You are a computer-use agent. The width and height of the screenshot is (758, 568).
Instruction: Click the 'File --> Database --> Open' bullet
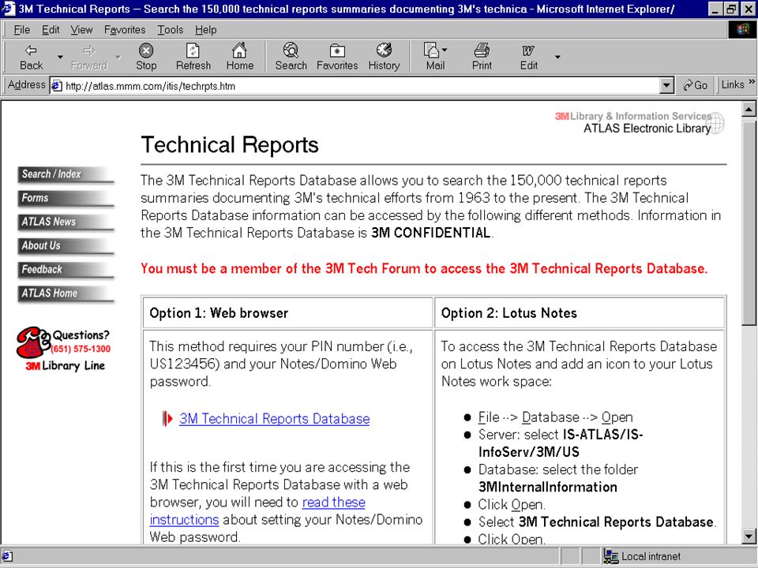(x=555, y=417)
